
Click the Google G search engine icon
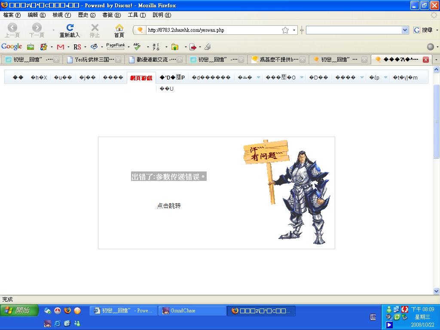[x=417, y=30]
